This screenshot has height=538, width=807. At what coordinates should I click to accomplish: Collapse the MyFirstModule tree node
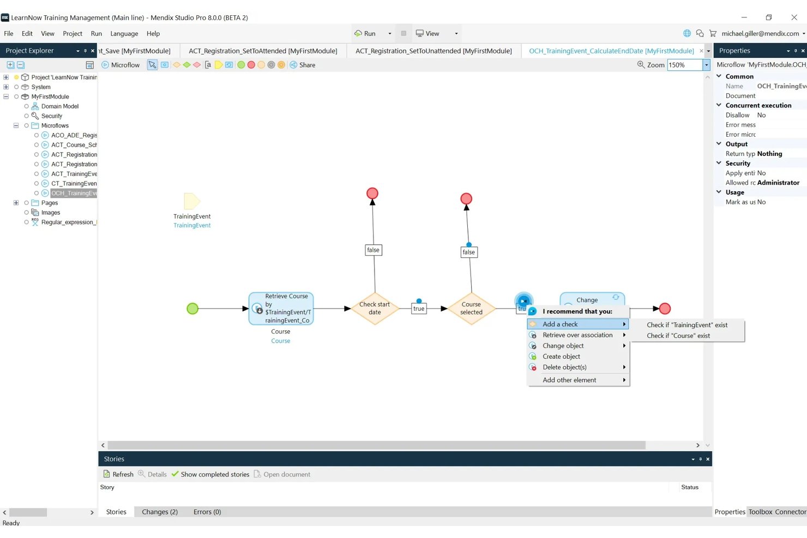6,96
